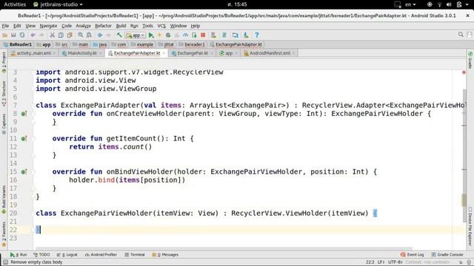Stop execution with the red stop icon
Viewport: 474px width, 266px height.
tap(203, 35)
